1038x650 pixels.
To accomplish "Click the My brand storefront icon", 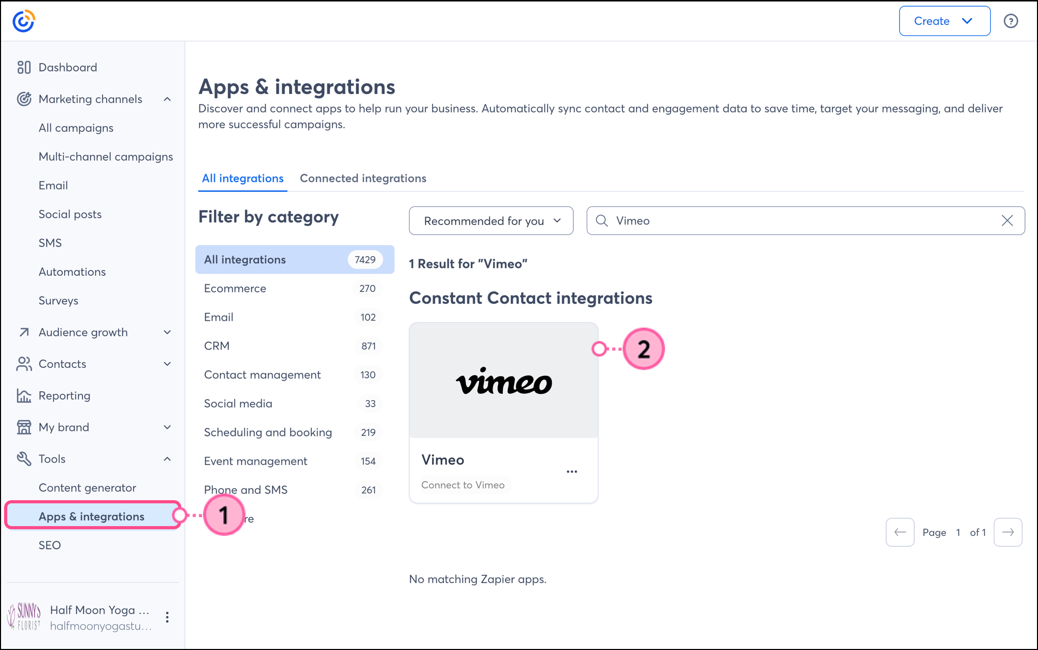I will (24, 427).
